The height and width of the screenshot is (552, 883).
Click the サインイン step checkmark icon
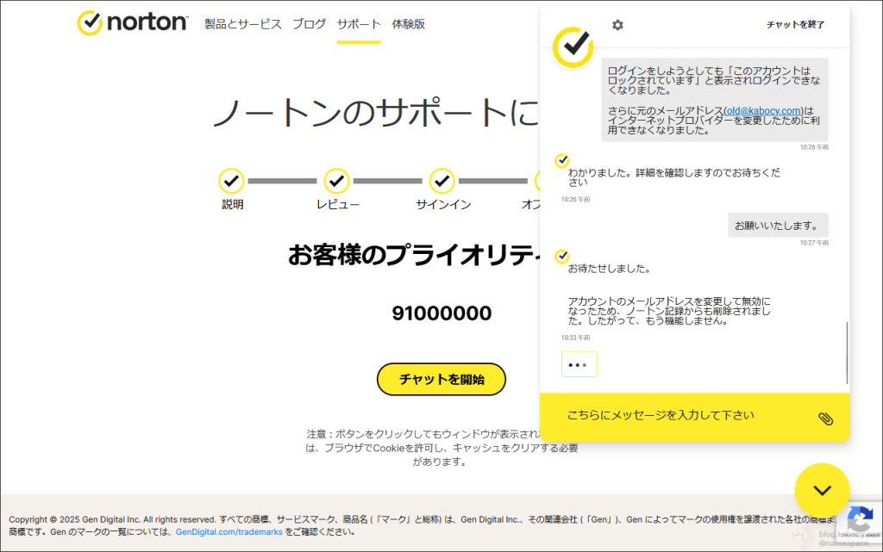442,181
